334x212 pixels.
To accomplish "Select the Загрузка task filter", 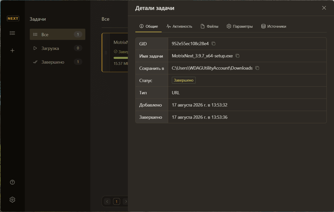I will pyautogui.click(x=58, y=48).
